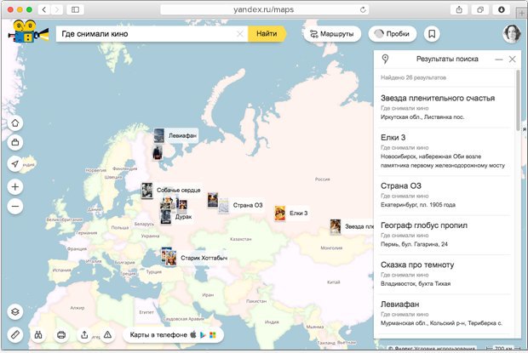Close the Результаты поиска panel
The height and width of the screenshot is (353, 528).
click(512, 60)
